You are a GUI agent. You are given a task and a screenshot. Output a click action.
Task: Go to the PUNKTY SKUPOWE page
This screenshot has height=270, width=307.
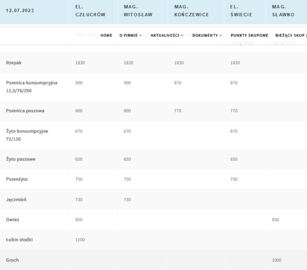[x=249, y=35]
